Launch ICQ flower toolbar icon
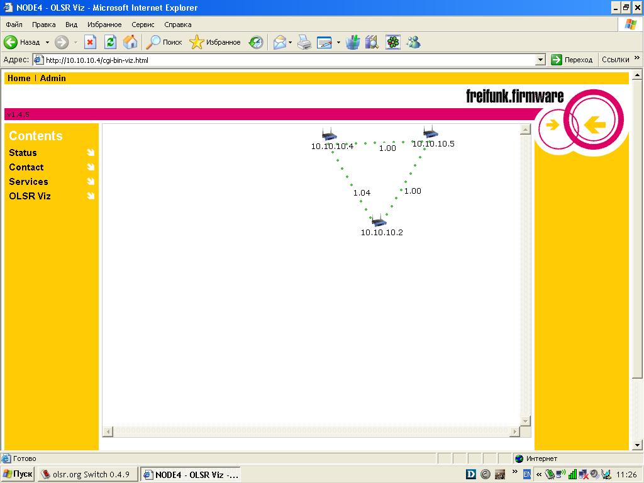 [x=393, y=42]
